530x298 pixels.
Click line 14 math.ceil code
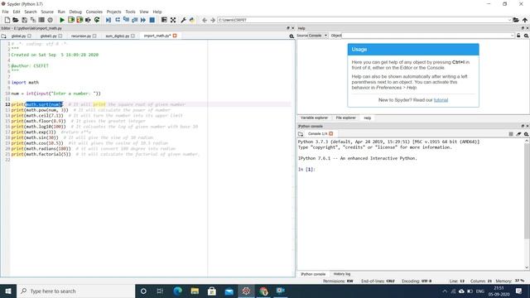[37, 116]
